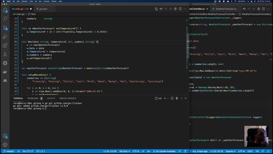
Task: Open errors and warnings count in status bar
Action: [41, 151]
